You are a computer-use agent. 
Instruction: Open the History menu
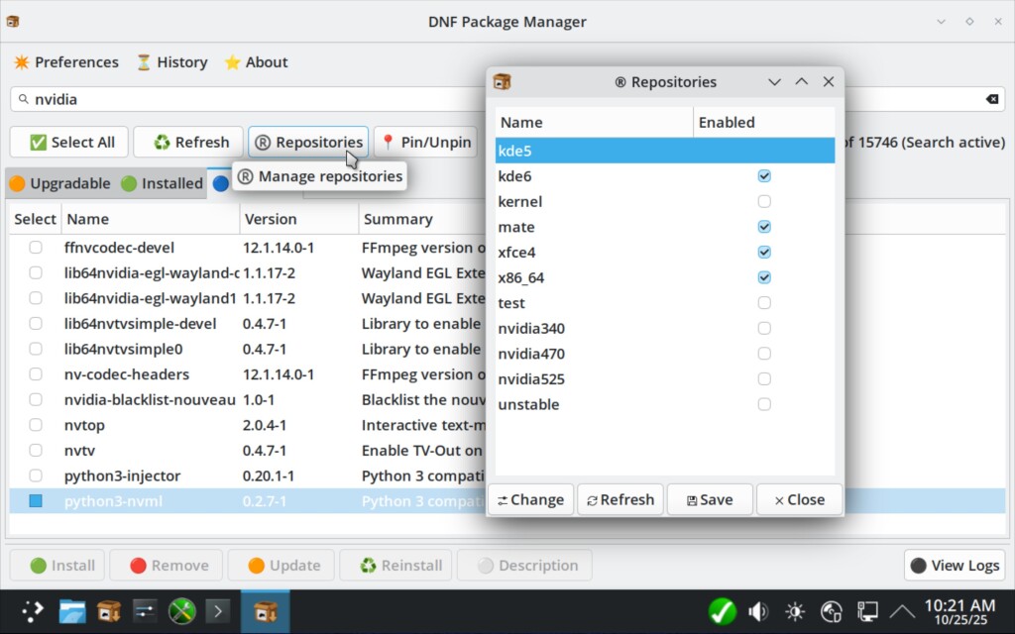point(171,62)
